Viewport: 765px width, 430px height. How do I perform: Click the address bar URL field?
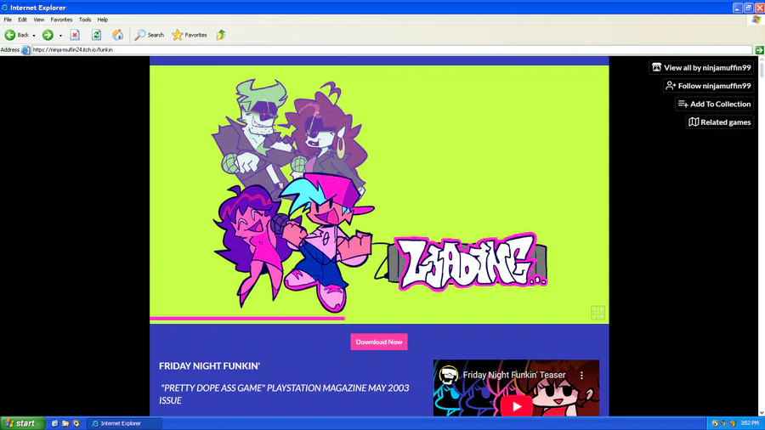(392, 50)
